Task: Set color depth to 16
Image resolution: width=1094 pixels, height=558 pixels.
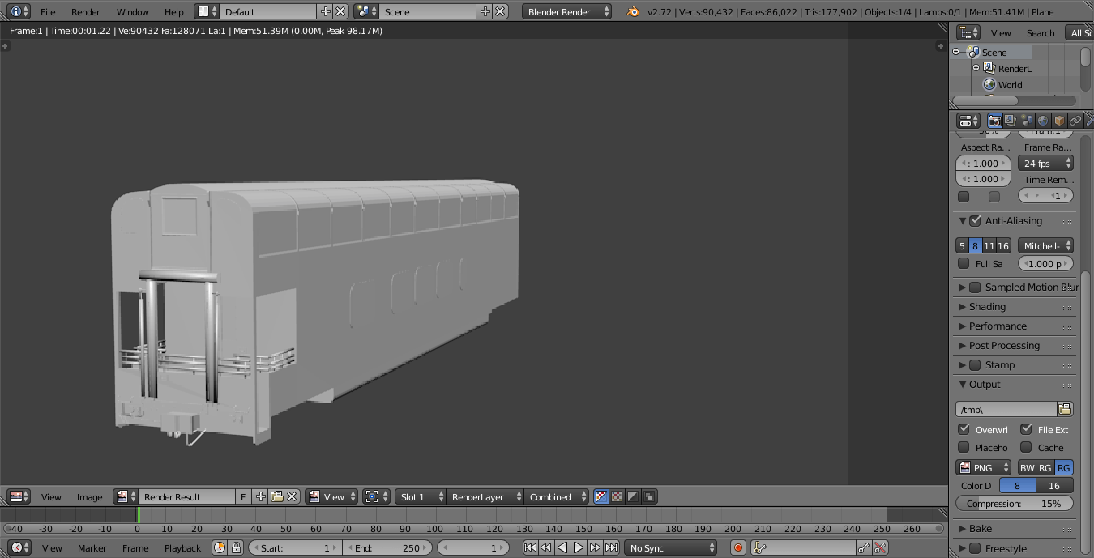Action: point(1054,485)
